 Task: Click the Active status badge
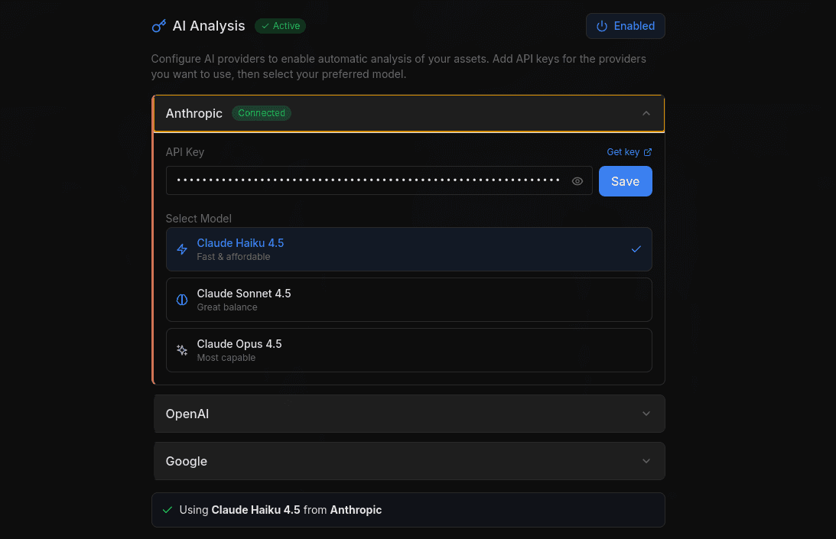280,25
